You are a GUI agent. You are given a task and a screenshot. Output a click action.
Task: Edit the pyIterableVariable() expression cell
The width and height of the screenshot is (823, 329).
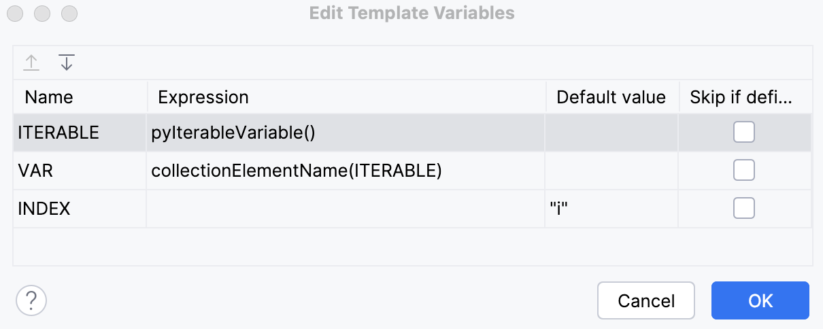(233, 133)
